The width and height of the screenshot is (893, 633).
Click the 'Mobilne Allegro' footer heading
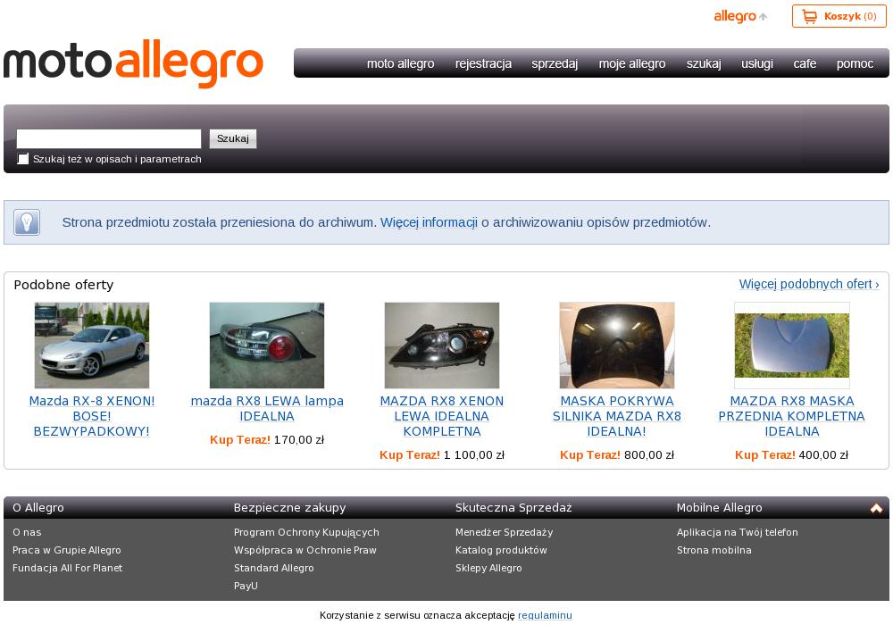click(x=719, y=508)
